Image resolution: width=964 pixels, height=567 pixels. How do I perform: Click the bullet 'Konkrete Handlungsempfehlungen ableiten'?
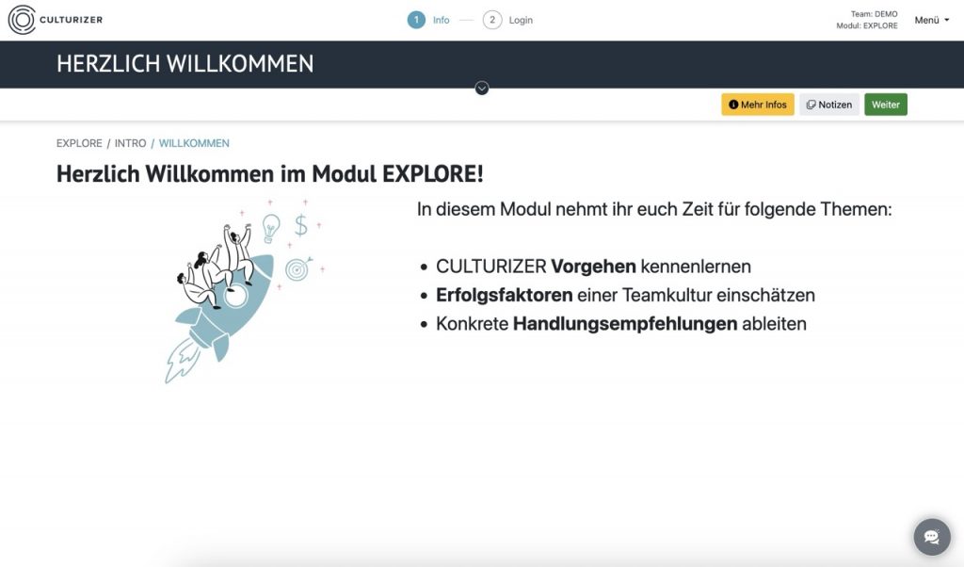[x=621, y=323]
